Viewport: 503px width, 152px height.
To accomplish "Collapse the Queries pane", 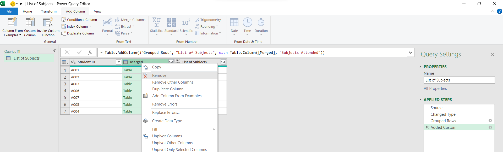I will tap(54, 51).
